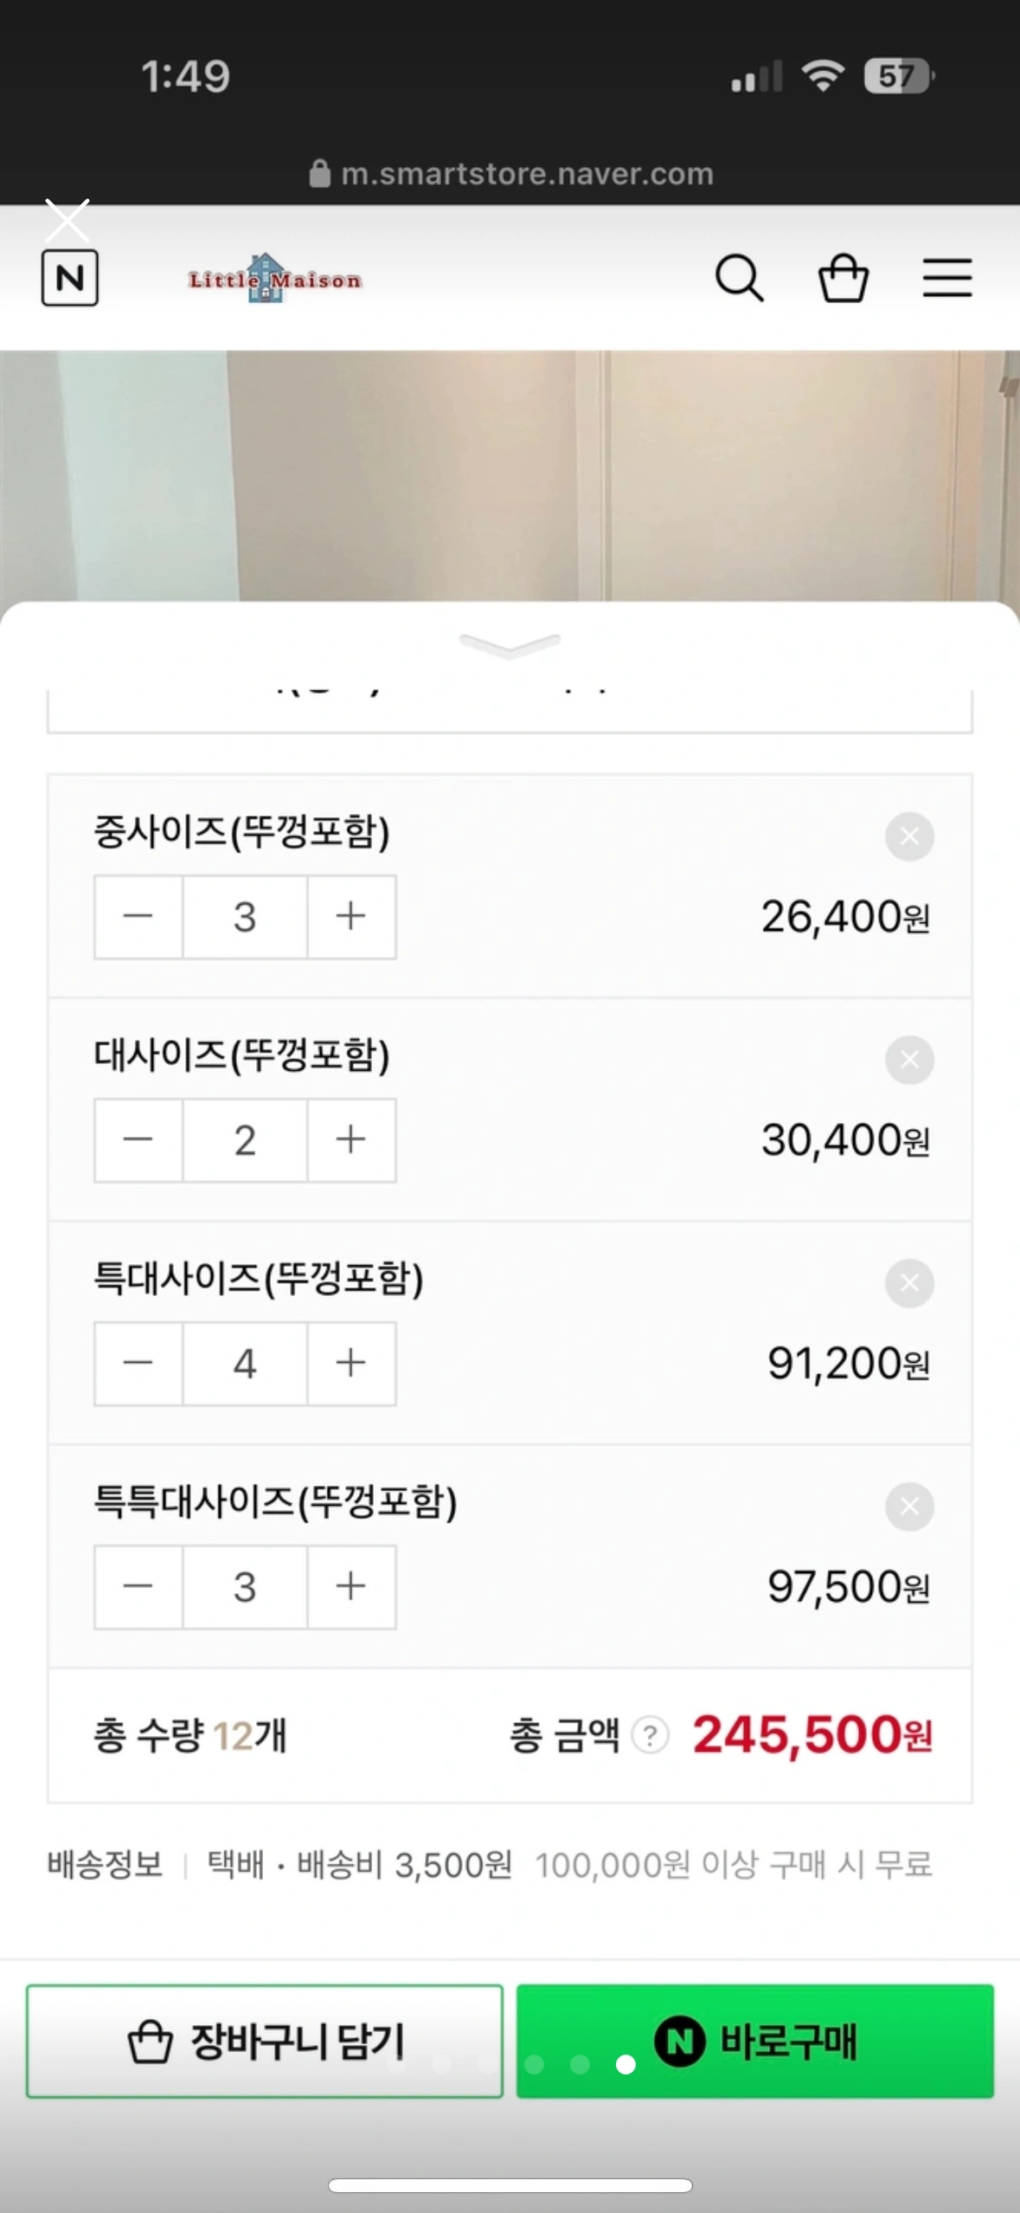Remove the 특특대사이즈(뚜껑포함) option
This screenshot has height=2213, width=1020.
point(909,1507)
